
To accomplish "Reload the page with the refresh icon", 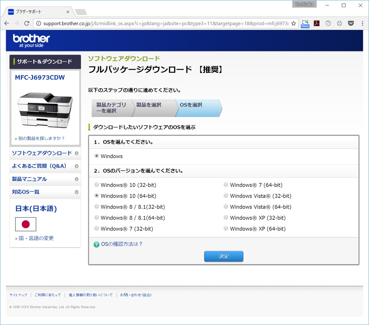I will tap(27, 23).
